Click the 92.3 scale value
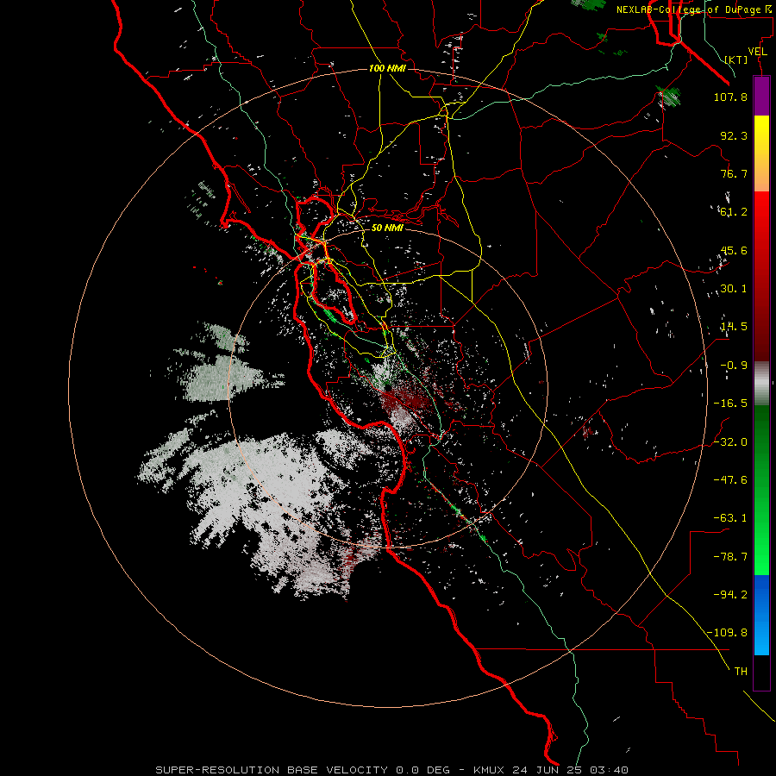This screenshot has width=776, height=776. pyautogui.click(x=734, y=135)
